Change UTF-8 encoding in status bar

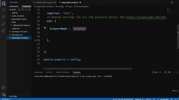[148, 99]
